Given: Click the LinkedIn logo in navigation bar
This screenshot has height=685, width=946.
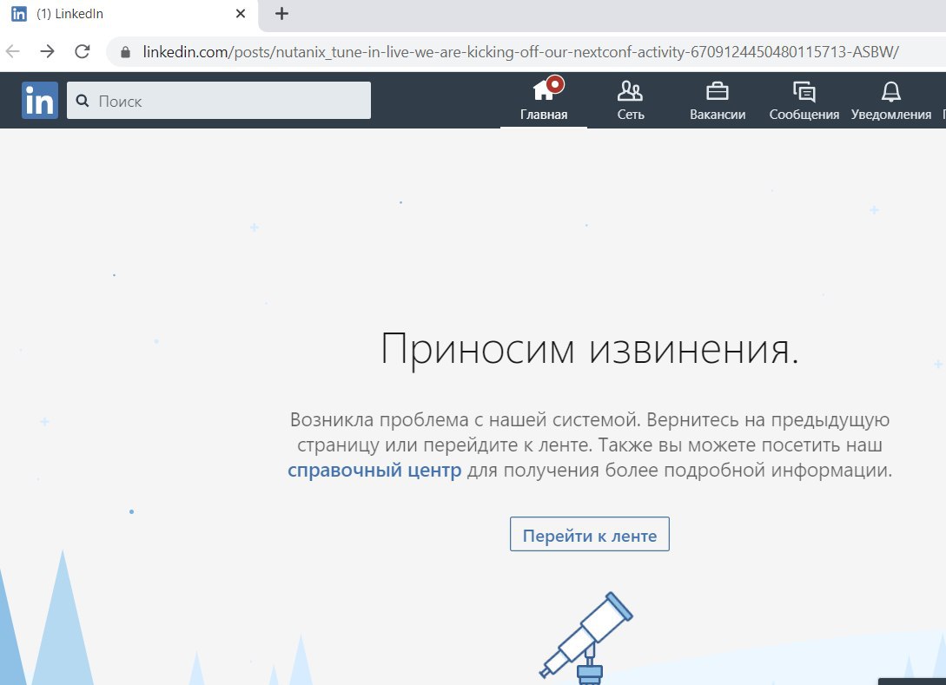Looking at the screenshot, I should [40, 100].
